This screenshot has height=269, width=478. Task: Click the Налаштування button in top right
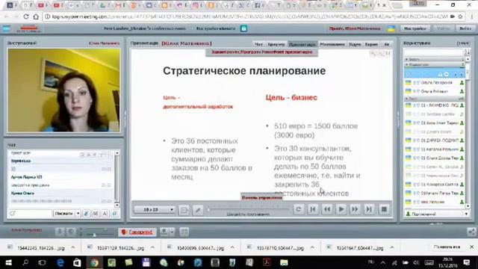tap(415, 28)
